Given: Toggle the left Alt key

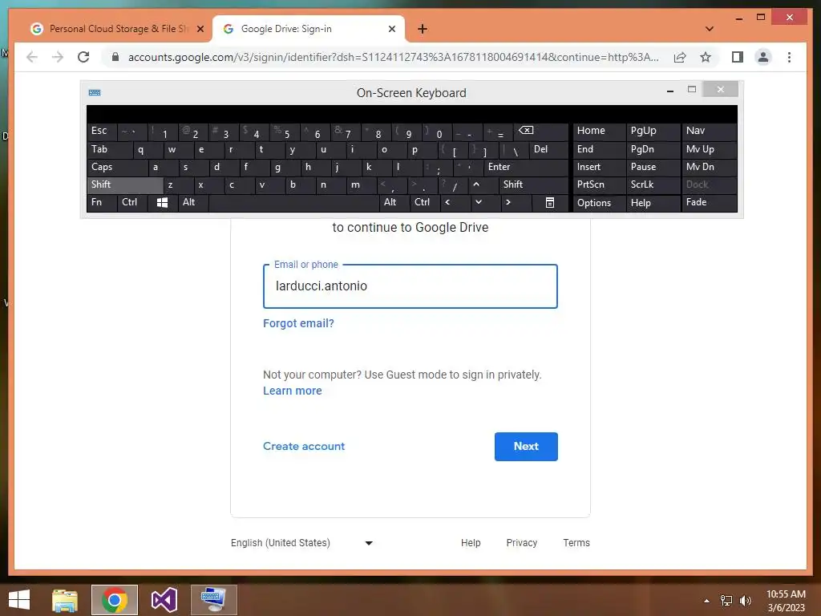Looking at the screenshot, I should [192, 202].
